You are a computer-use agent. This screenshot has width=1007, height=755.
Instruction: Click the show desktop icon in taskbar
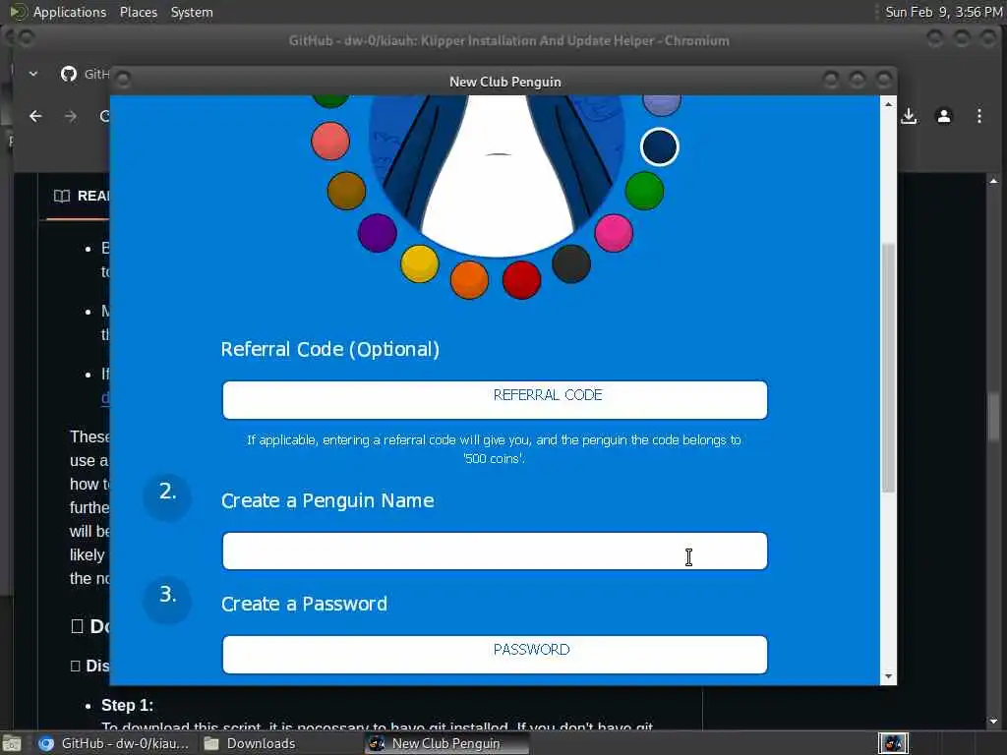coord(12,744)
